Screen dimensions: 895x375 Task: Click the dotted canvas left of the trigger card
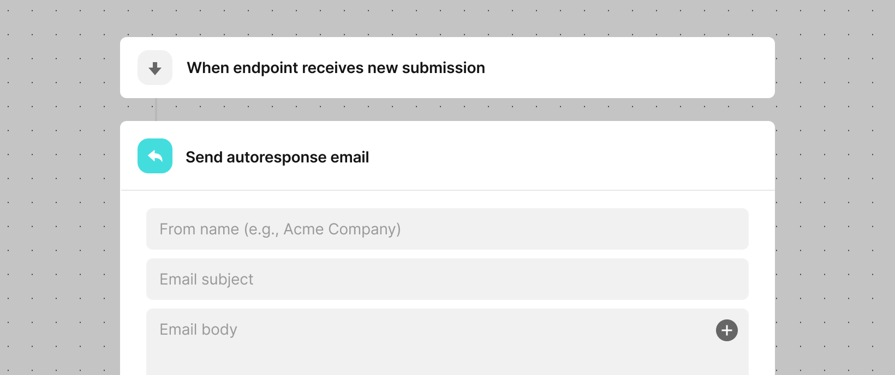pyautogui.click(x=60, y=68)
